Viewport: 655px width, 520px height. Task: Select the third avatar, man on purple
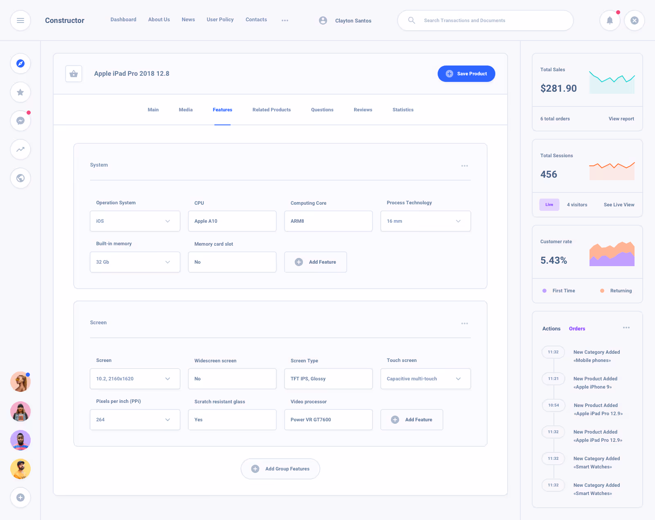pyautogui.click(x=20, y=440)
